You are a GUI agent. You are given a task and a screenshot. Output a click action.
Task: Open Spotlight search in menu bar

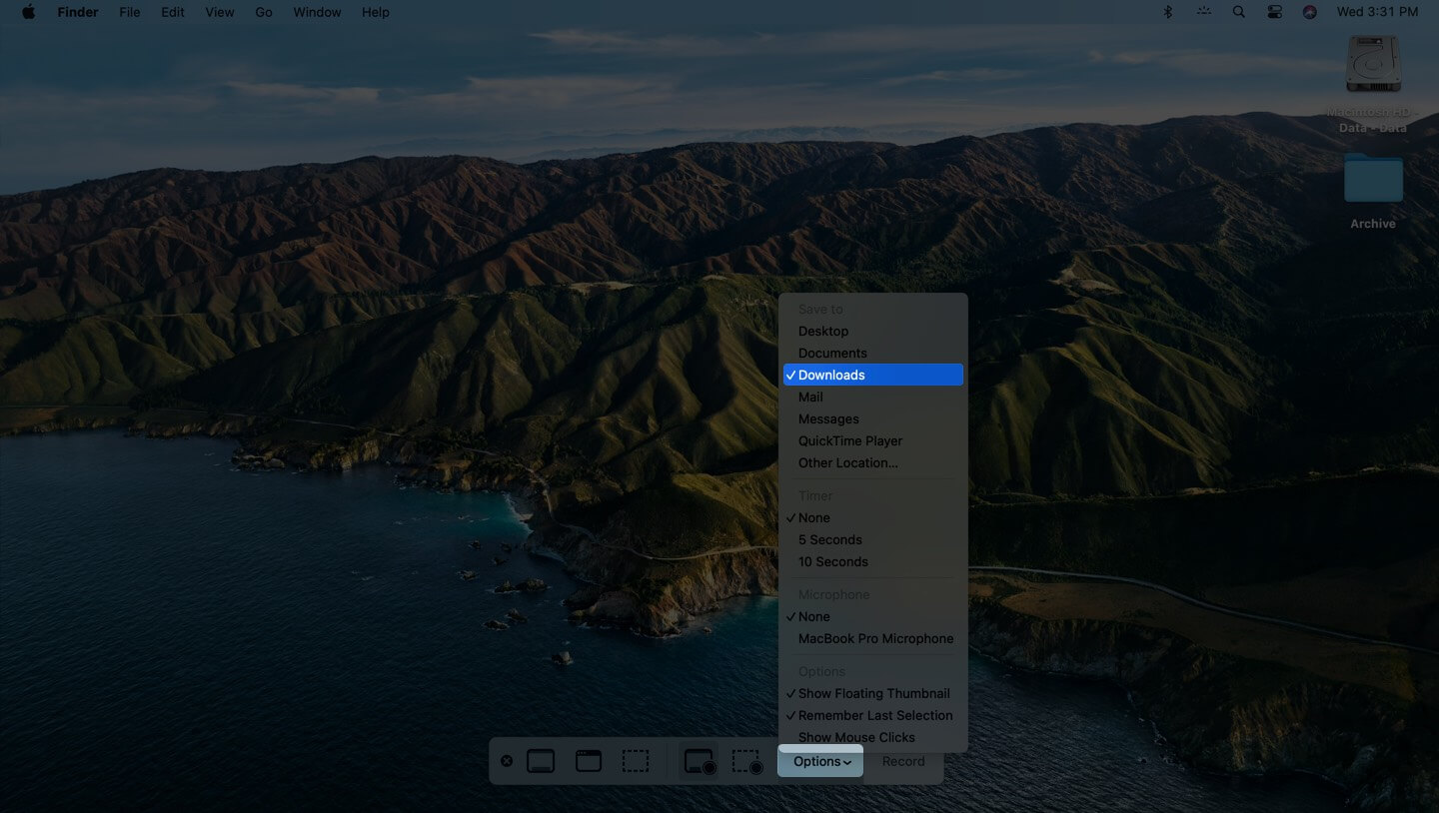tap(1239, 12)
